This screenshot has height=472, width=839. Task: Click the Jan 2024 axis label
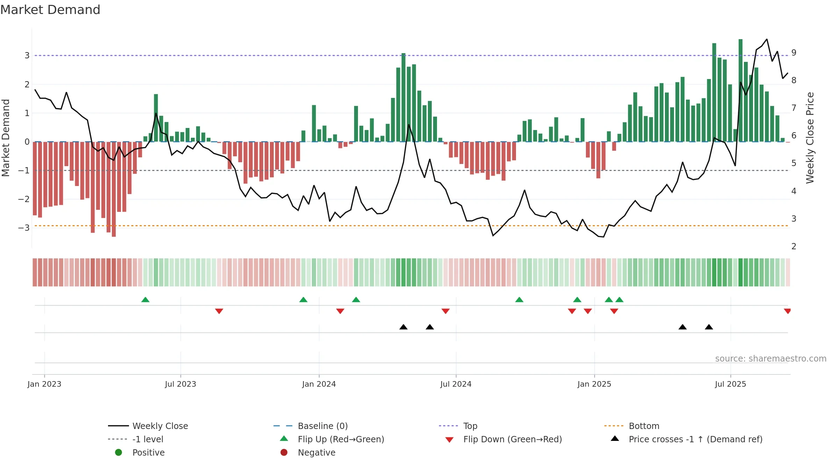point(319,384)
